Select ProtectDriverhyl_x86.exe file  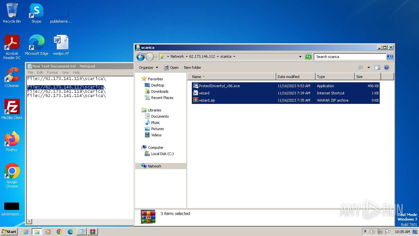click(x=285, y=86)
